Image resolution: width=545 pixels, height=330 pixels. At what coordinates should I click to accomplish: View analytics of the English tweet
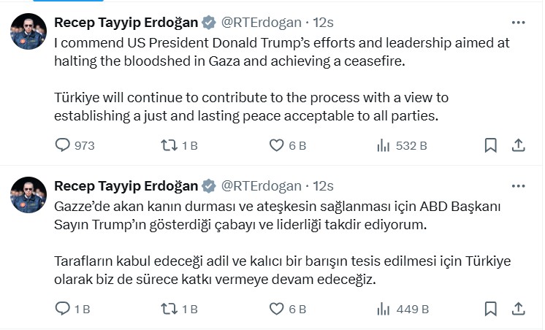[x=383, y=145]
